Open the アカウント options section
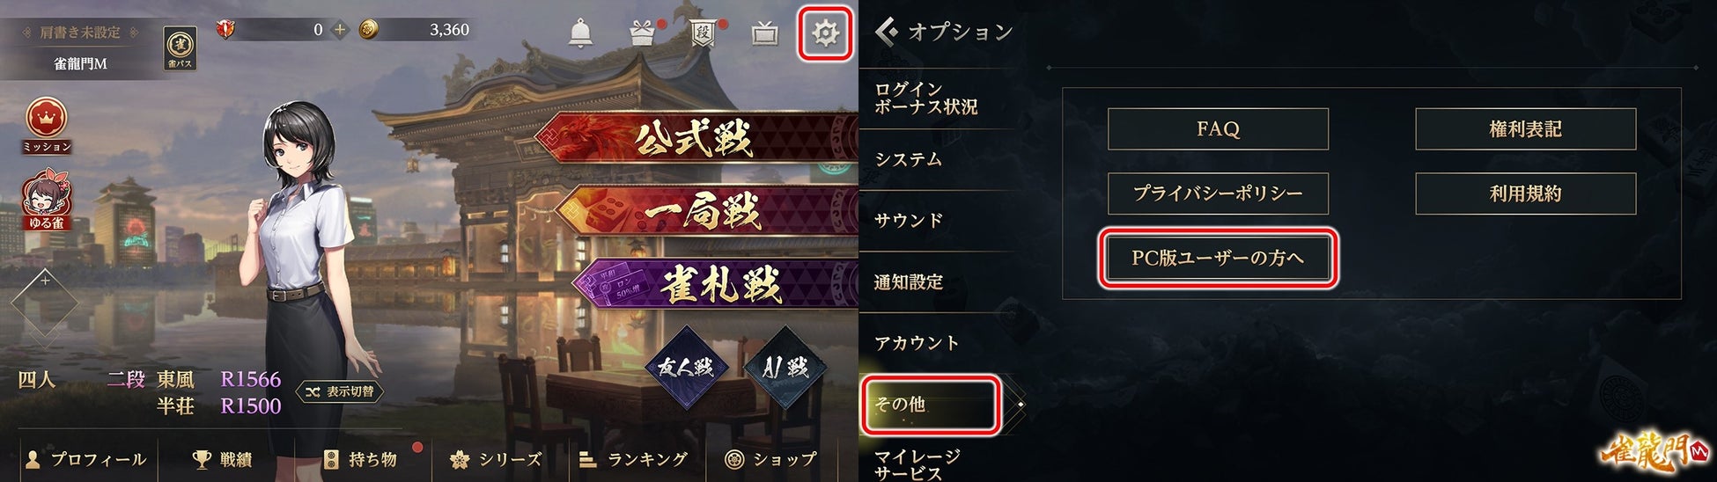The width and height of the screenshot is (1717, 482). [x=917, y=342]
